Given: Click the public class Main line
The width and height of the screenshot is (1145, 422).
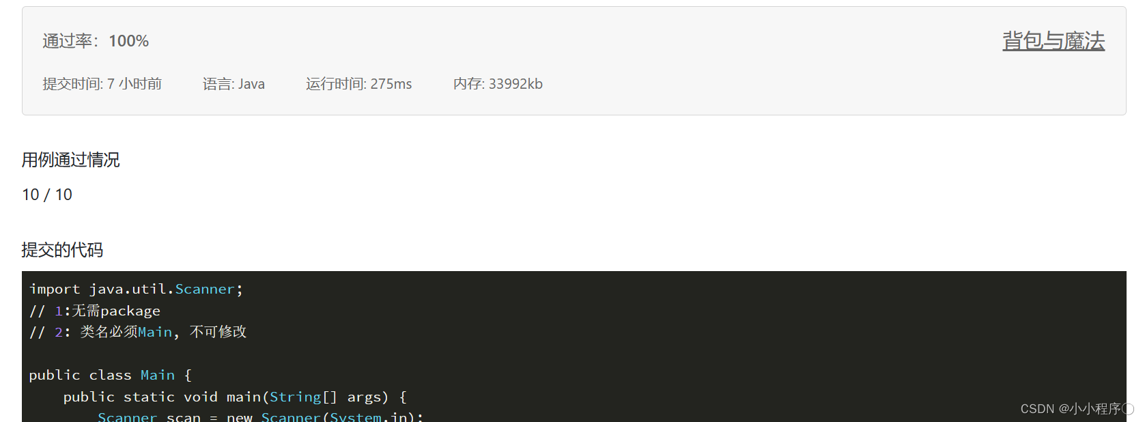Looking at the screenshot, I should (x=111, y=375).
